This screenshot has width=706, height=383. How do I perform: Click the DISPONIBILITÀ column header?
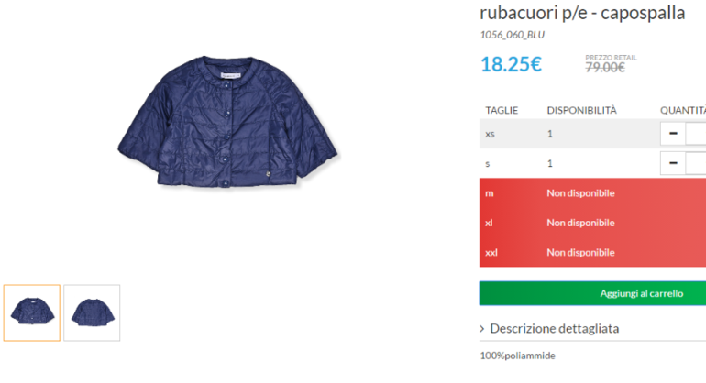pos(581,110)
